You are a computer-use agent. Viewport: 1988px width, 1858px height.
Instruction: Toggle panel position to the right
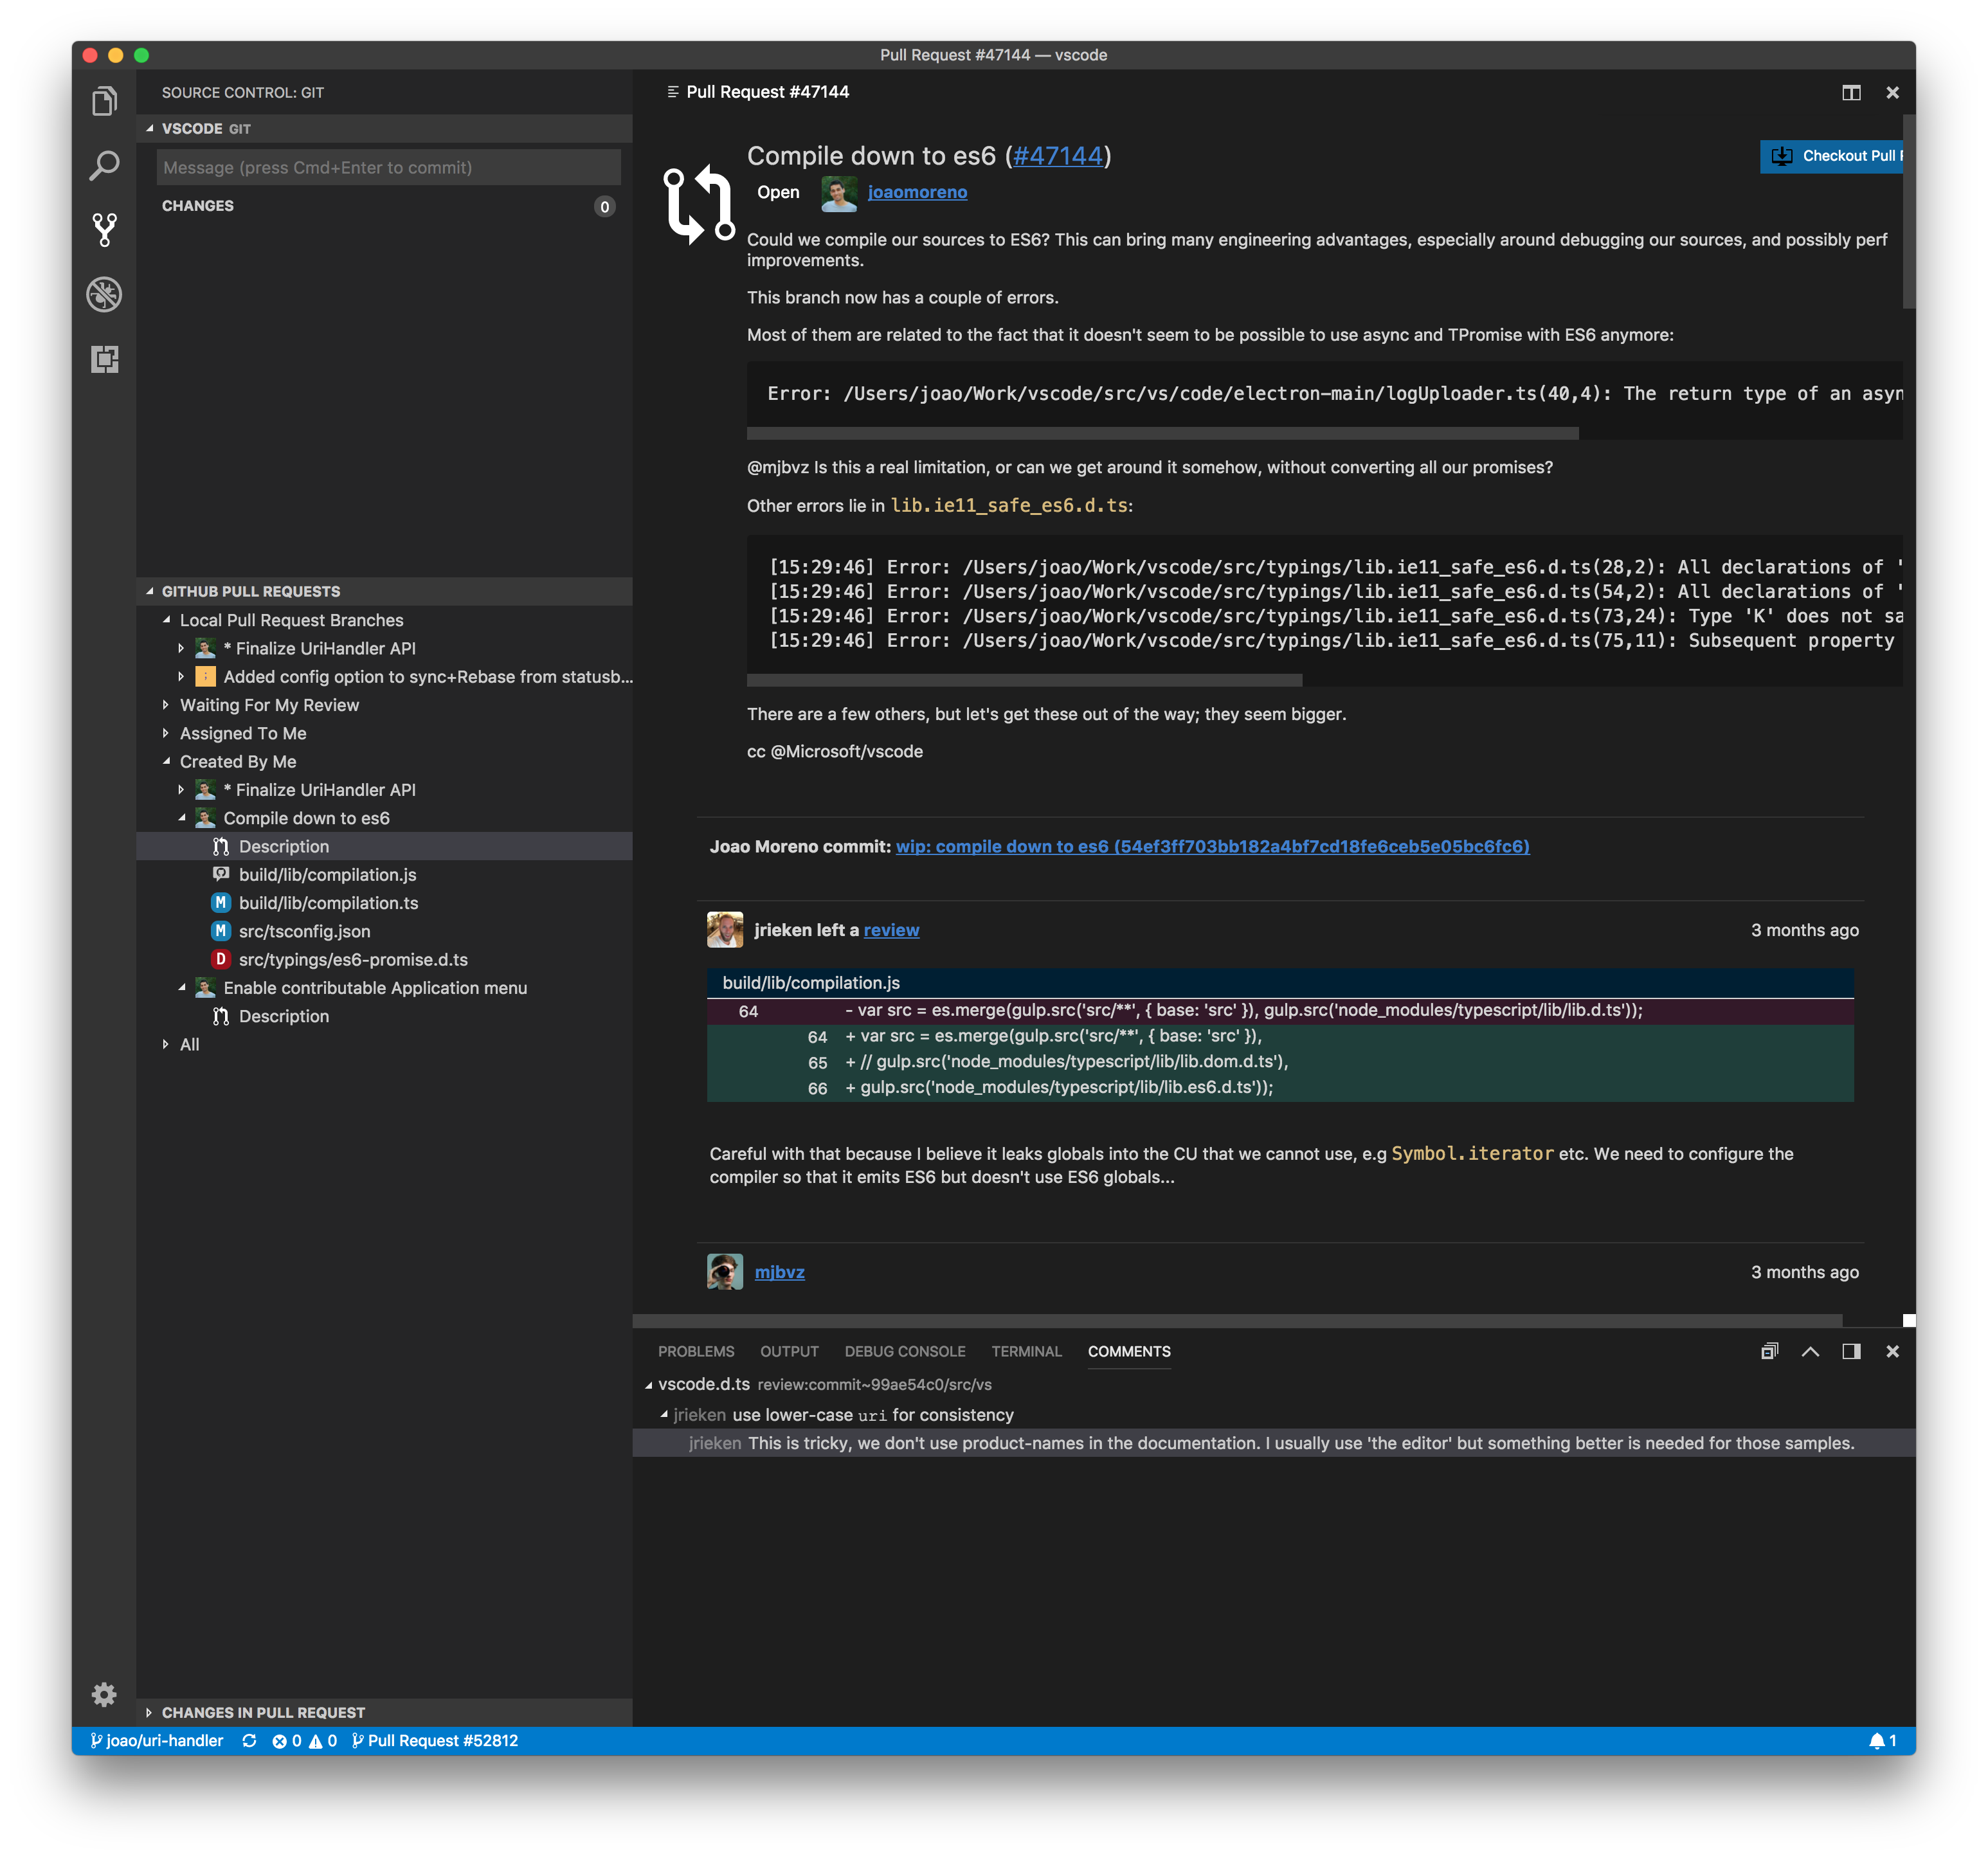click(1851, 1351)
